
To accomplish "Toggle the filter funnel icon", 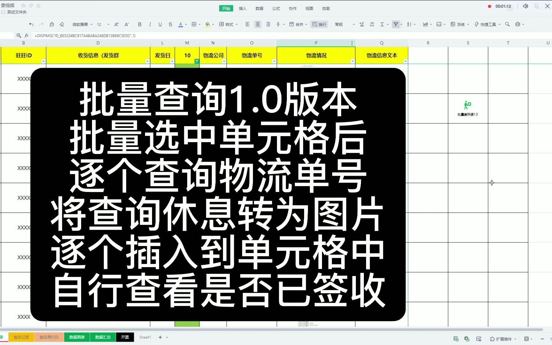I will click(396, 24).
